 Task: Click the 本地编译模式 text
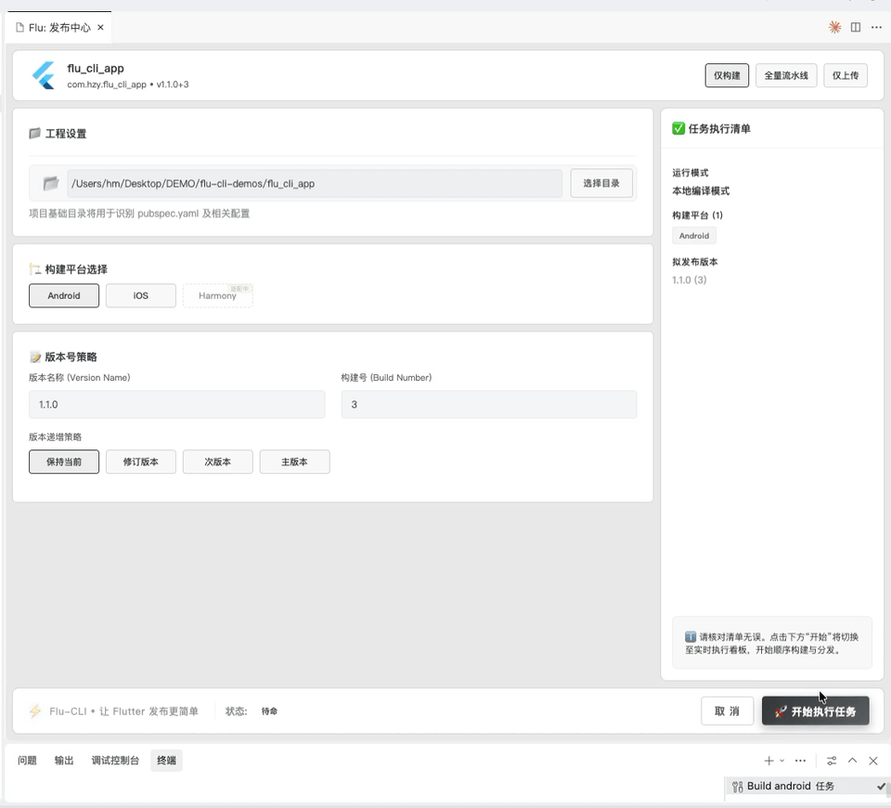(x=701, y=191)
